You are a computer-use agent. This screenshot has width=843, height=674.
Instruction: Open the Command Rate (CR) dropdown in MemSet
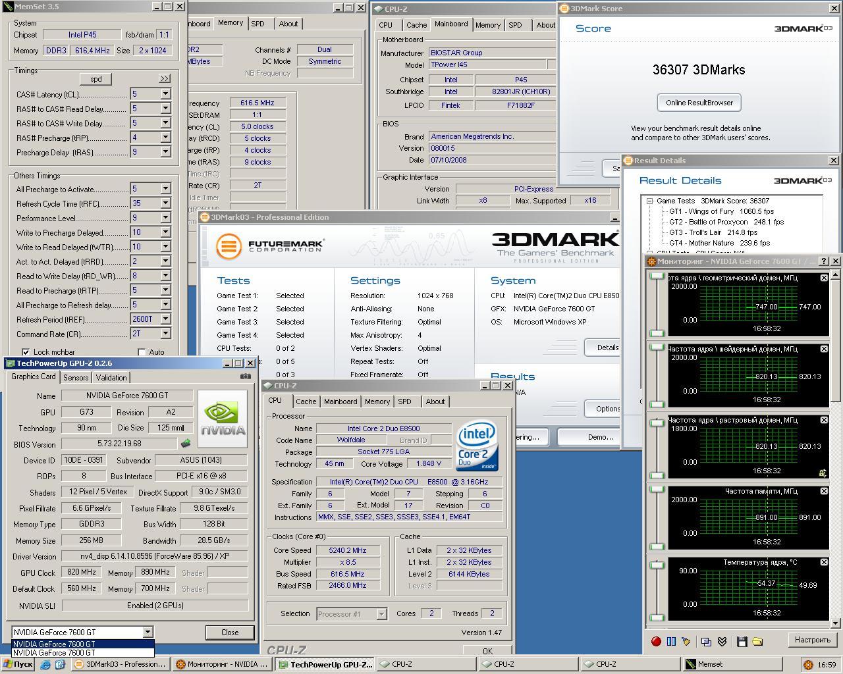[165, 334]
